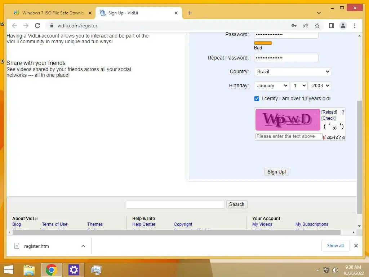The image size is (369, 277).
Task: Bookmark this page with the star
Action: coord(317,26)
